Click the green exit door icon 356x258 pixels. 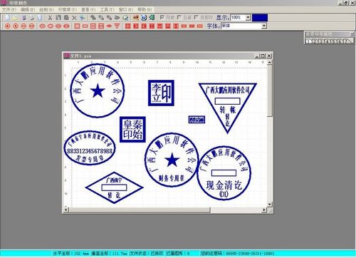(152, 18)
